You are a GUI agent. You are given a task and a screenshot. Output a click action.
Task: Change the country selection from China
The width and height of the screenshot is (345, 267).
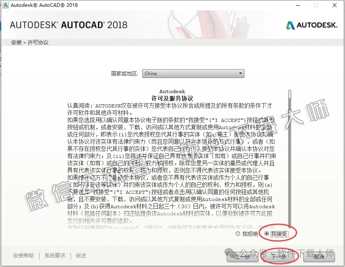[x=193, y=74]
